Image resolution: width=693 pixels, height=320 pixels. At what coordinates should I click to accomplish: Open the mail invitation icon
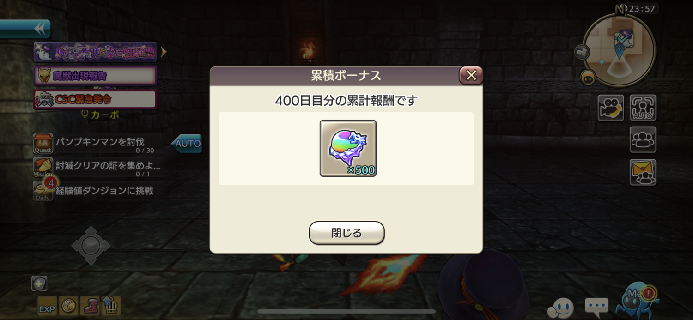643,172
